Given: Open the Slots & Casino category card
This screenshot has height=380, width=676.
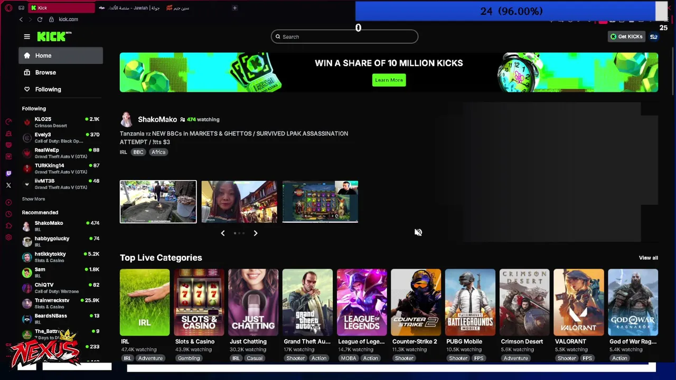Looking at the screenshot, I should [x=199, y=302].
